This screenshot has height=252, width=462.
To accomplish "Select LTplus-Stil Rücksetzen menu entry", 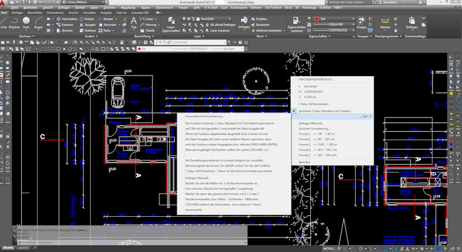I will (x=333, y=104).
